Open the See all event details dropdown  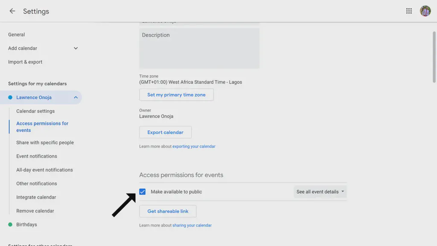[x=320, y=191]
